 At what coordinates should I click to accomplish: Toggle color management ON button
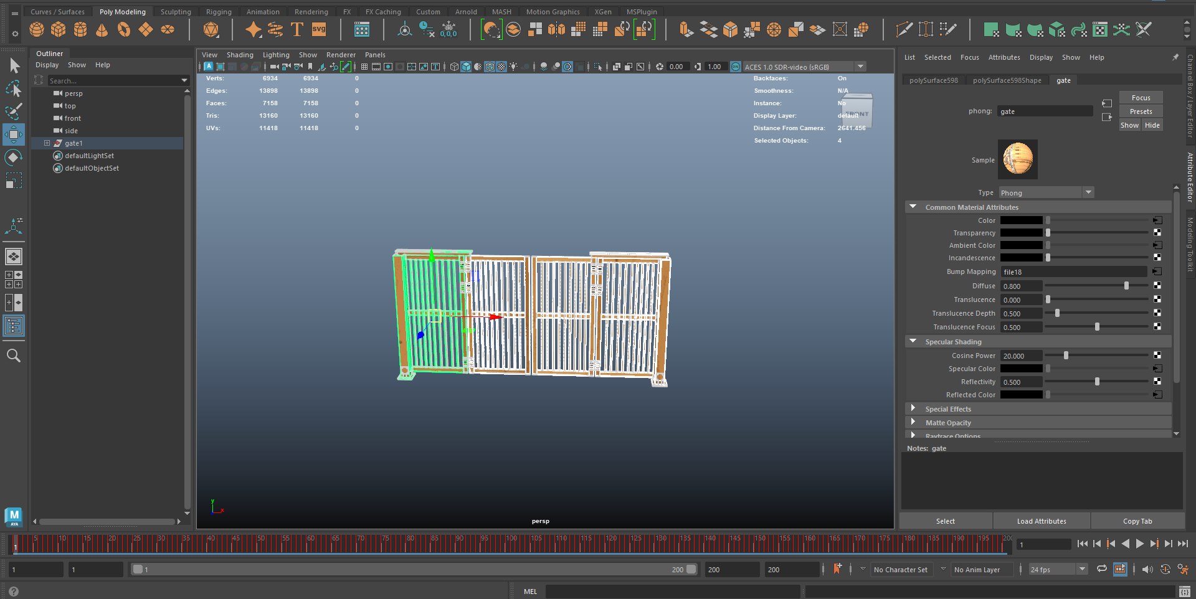736,67
